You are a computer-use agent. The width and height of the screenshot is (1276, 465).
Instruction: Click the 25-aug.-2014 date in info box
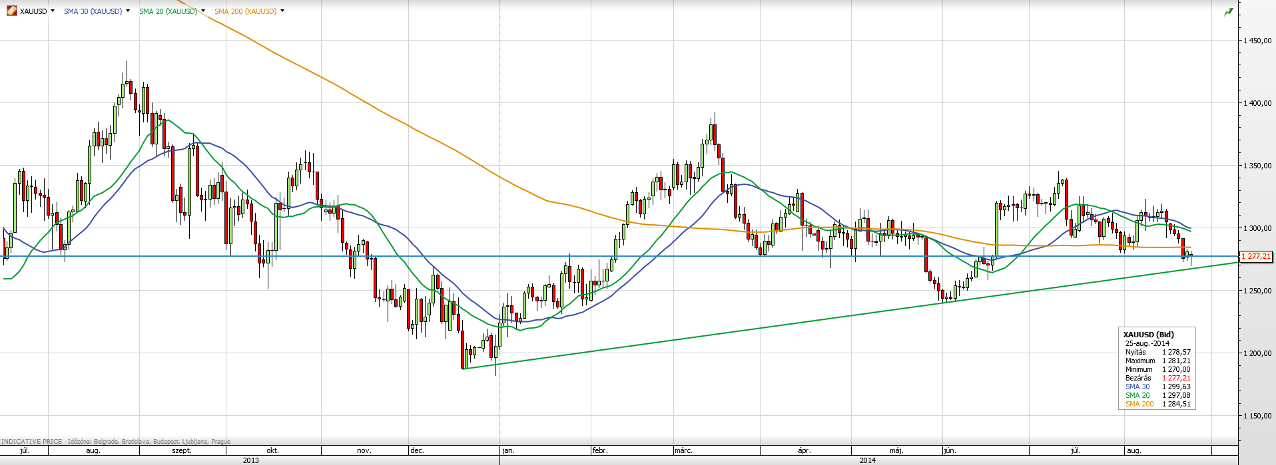[1147, 343]
